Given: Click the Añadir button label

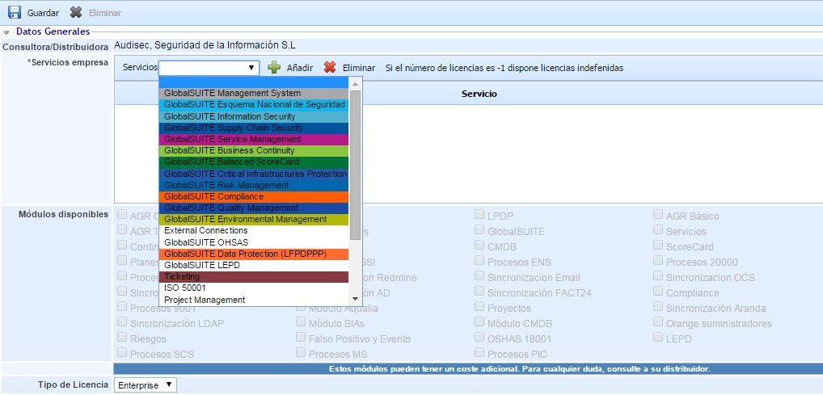Looking at the screenshot, I should (x=299, y=69).
